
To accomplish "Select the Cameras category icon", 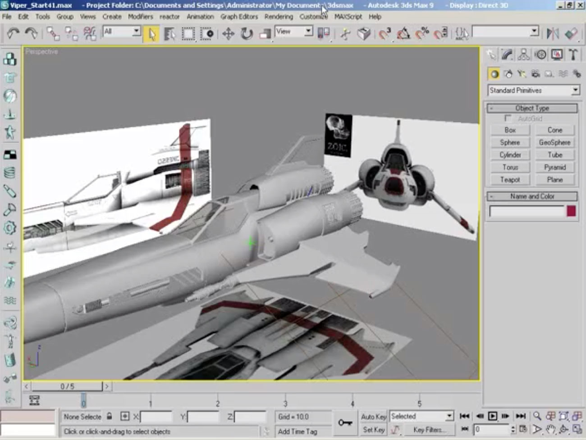I will click(536, 74).
